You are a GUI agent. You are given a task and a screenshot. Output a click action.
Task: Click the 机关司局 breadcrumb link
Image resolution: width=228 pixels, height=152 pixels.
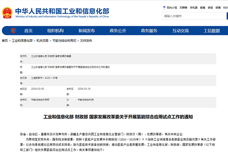click(43, 41)
